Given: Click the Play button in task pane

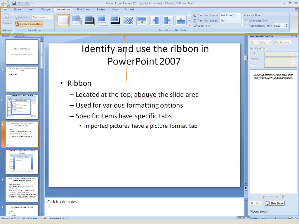Looking at the screenshot, I should (x=256, y=203).
